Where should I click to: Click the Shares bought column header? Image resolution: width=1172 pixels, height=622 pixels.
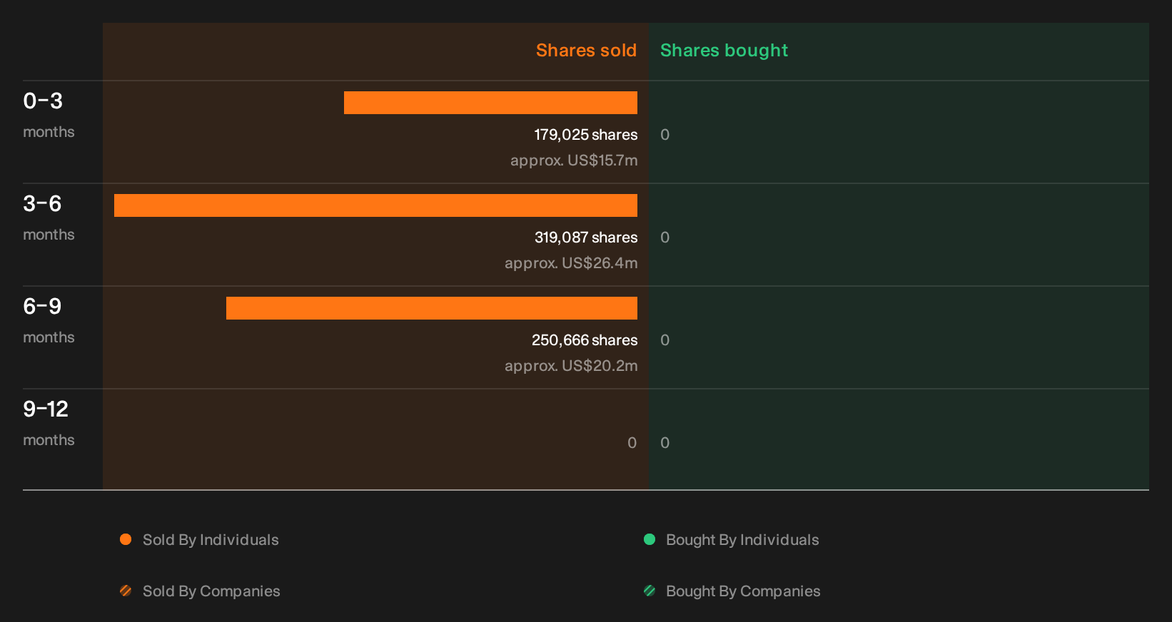click(x=724, y=51)
